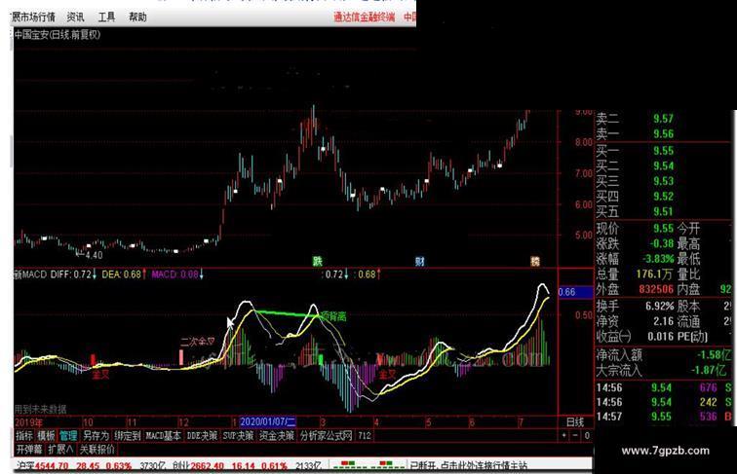The image size is (737, 474).
Task: Open the 帮助 menu
Action: click(x=137, y=18)
